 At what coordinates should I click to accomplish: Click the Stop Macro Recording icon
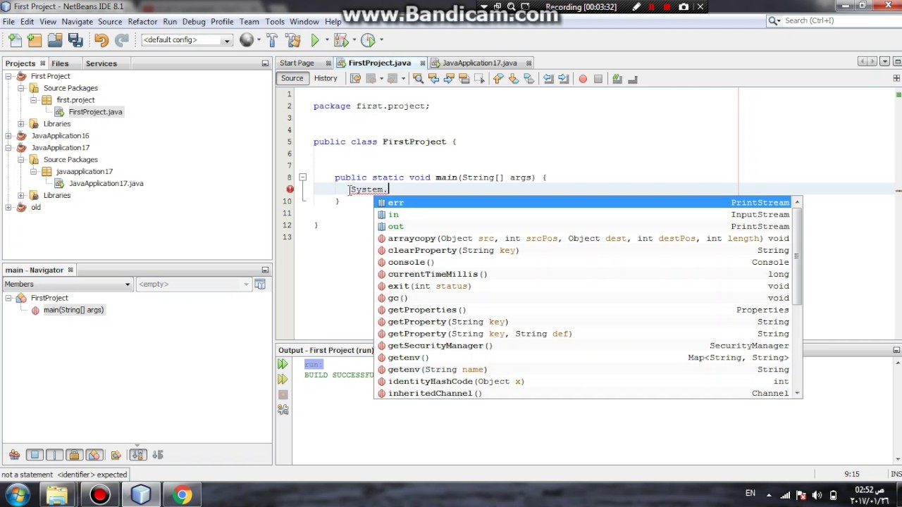click(598, 79)
